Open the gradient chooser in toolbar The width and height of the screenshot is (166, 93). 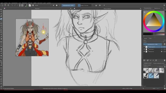coord(19,5)
